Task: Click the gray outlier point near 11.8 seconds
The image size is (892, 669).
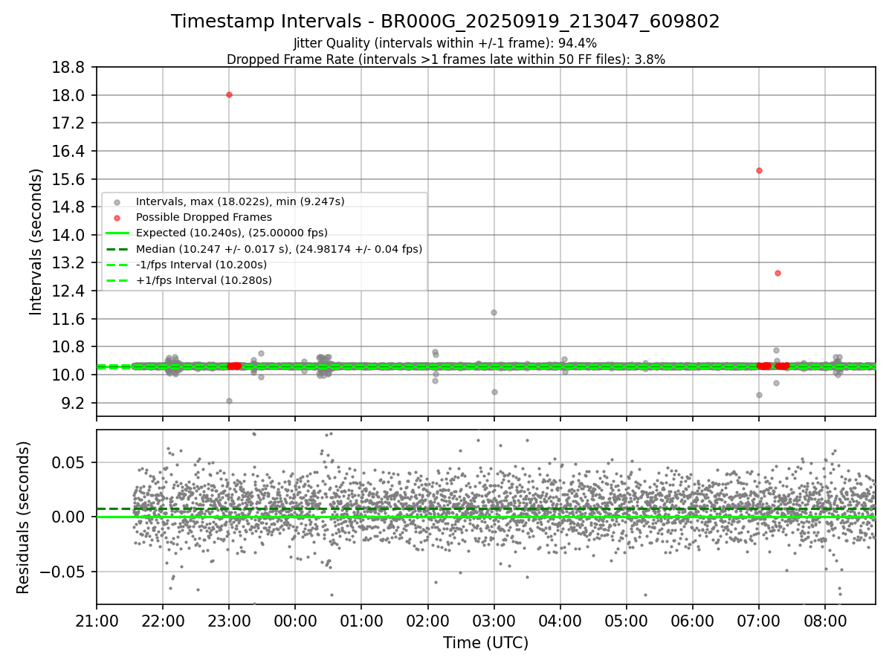Action: point(494,312)
